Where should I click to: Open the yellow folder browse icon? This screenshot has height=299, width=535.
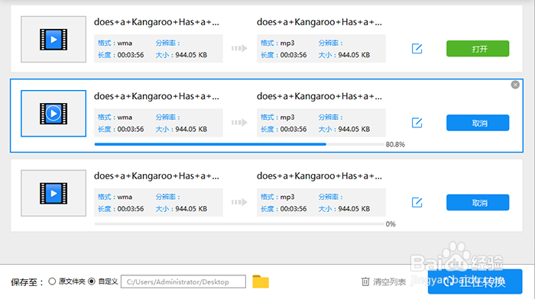click(x=261, y=281)
